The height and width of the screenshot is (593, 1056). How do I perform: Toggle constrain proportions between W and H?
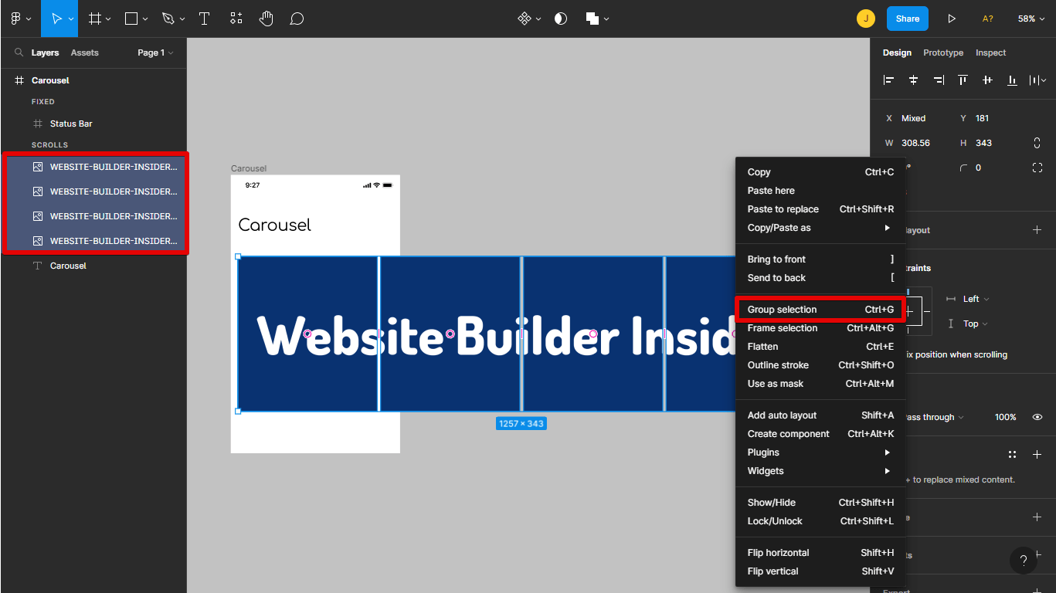(1037, 143)
